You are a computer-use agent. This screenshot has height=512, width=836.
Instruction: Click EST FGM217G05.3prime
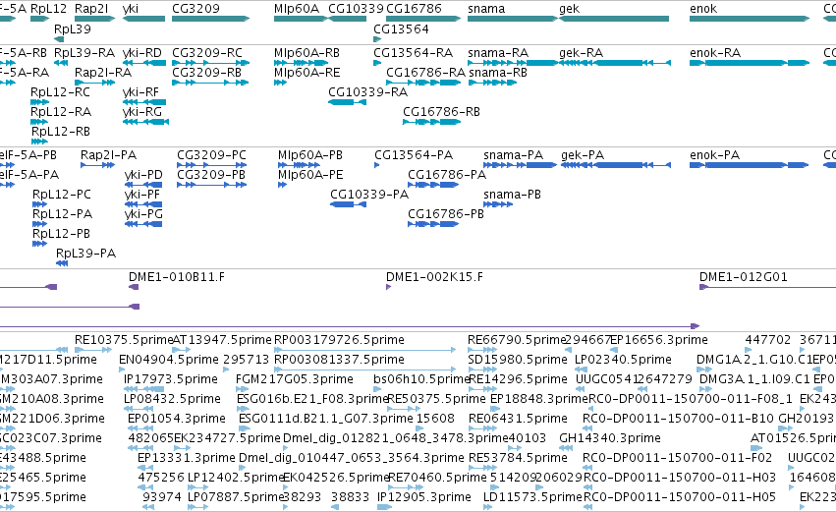[295, 379]
